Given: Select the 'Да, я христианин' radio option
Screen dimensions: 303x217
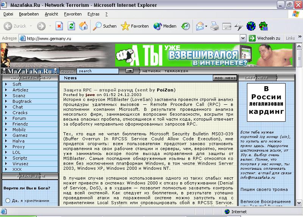Looking at the screenshot, I should click(x=8, y=200).
